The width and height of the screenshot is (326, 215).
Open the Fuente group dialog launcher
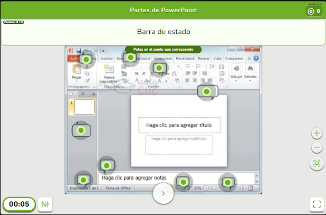point(179,87)
